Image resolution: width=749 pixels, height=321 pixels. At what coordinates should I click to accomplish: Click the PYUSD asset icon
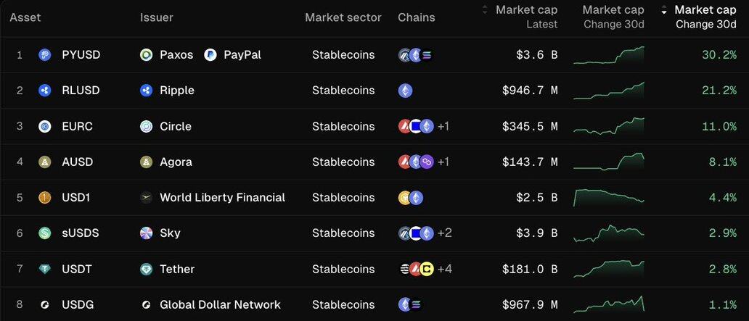tap(45, 55)
